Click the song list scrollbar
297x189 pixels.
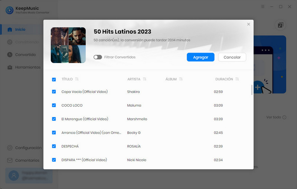(x=252, y=90)
